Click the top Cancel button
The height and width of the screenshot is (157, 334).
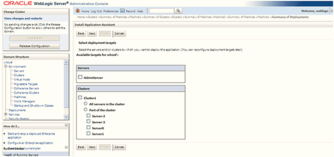pos(119,33)
